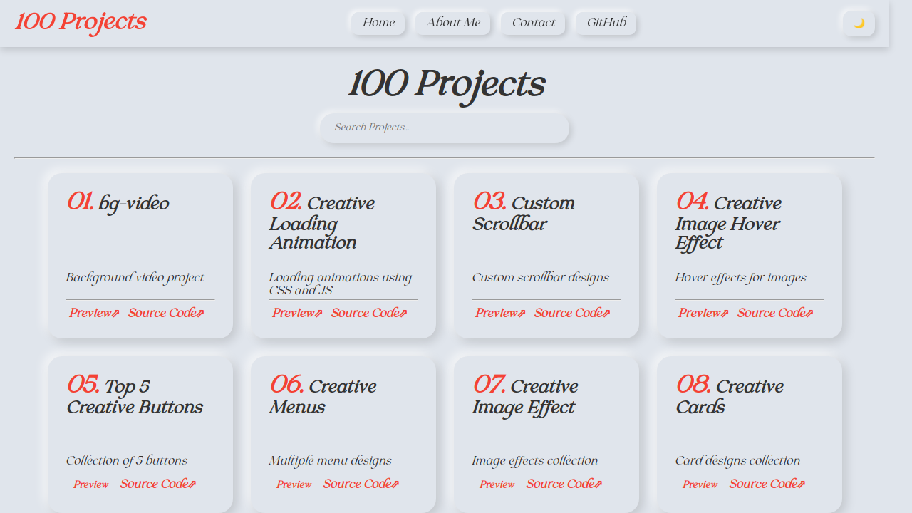Open Preview for Top 5 Creative Buttons
The image size is (912, 513).
90,484
